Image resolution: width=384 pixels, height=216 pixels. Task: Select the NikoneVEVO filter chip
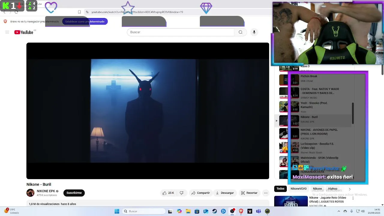pos(298,189)
